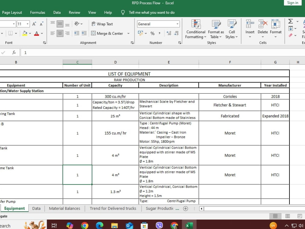Select cell containing Fletcher & Stewart
The width and height of the screenshot is (305, 229).
click(230, 105)
